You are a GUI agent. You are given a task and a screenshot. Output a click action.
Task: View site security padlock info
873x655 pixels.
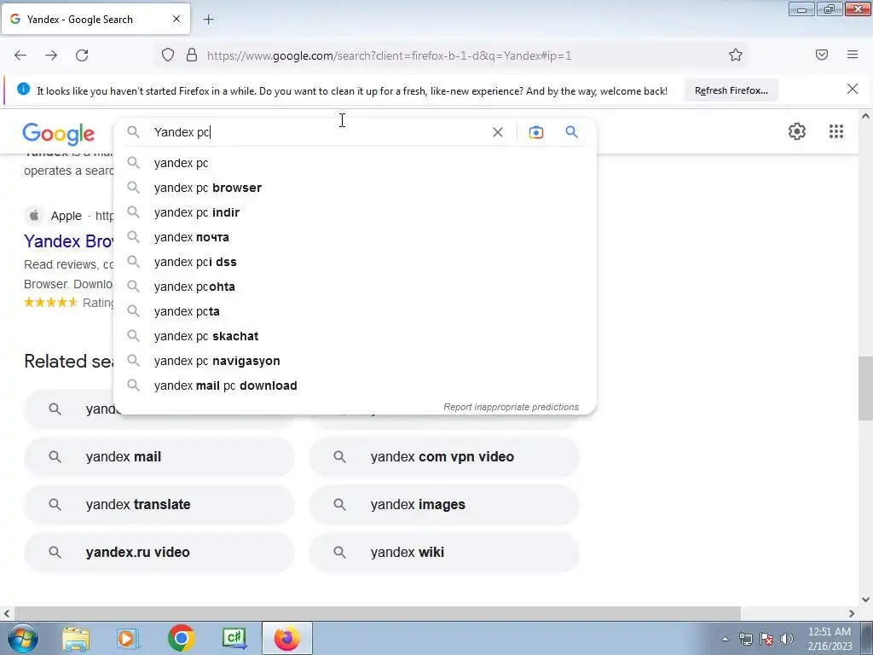coord(192,55)
